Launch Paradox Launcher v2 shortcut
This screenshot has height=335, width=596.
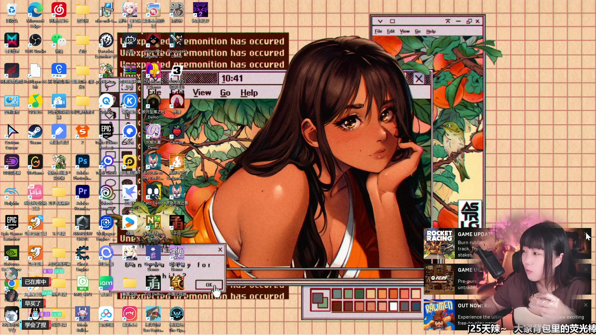click(x=106, y=45)
